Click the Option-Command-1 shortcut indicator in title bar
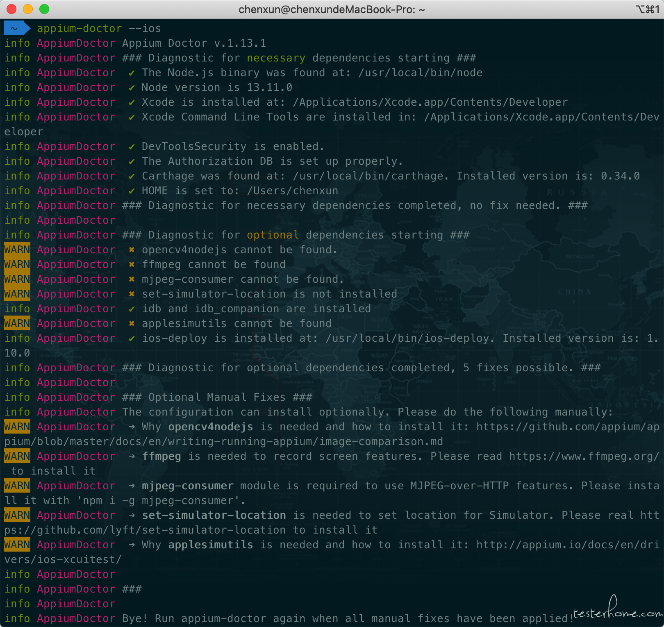This screenshot has height=627, width=664. [647, 9]
